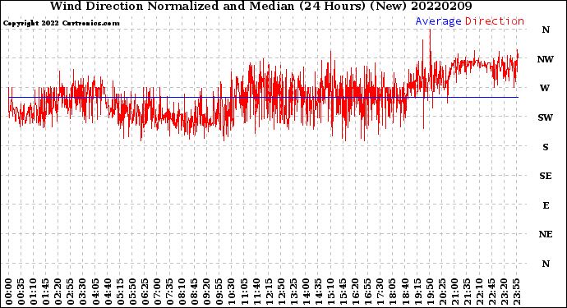567x308 pixels.
Task: Click the 11:40 time axis label
Action: coord(256,292)
